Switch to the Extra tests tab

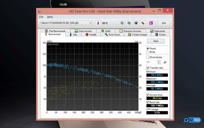[158, 31]
